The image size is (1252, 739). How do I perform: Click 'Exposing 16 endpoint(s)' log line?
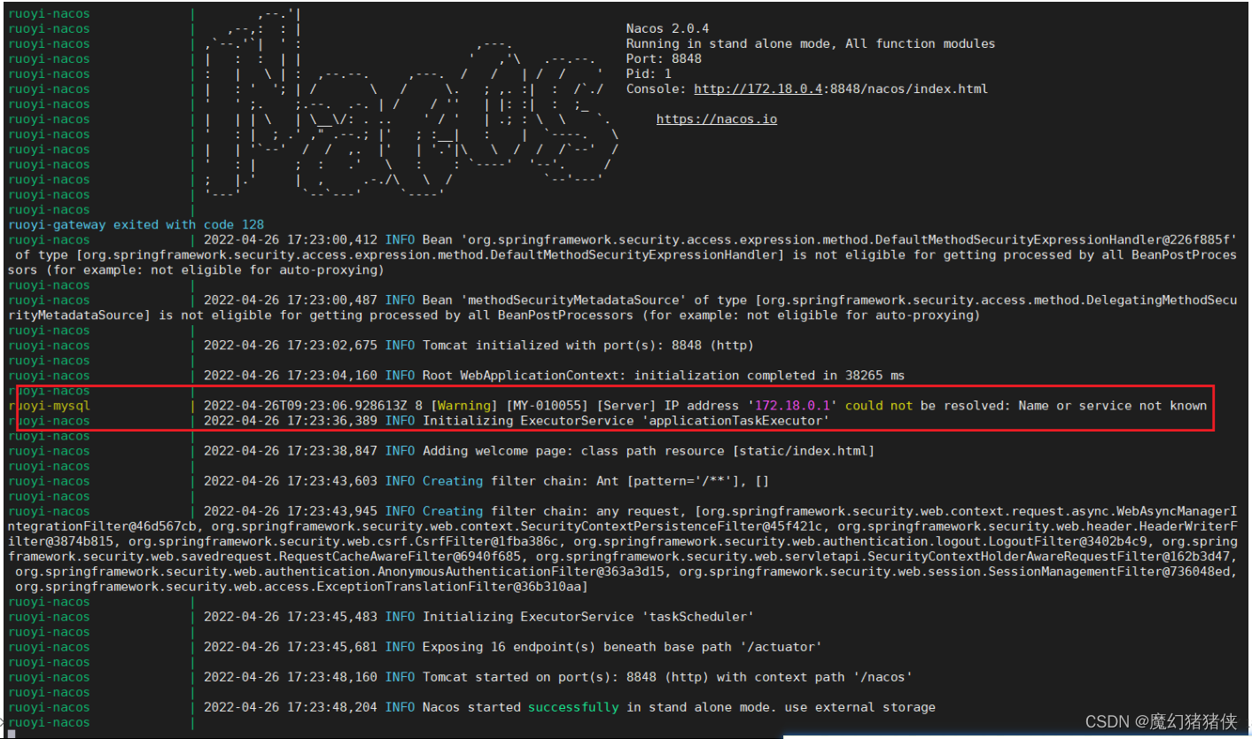coord(512,647)
